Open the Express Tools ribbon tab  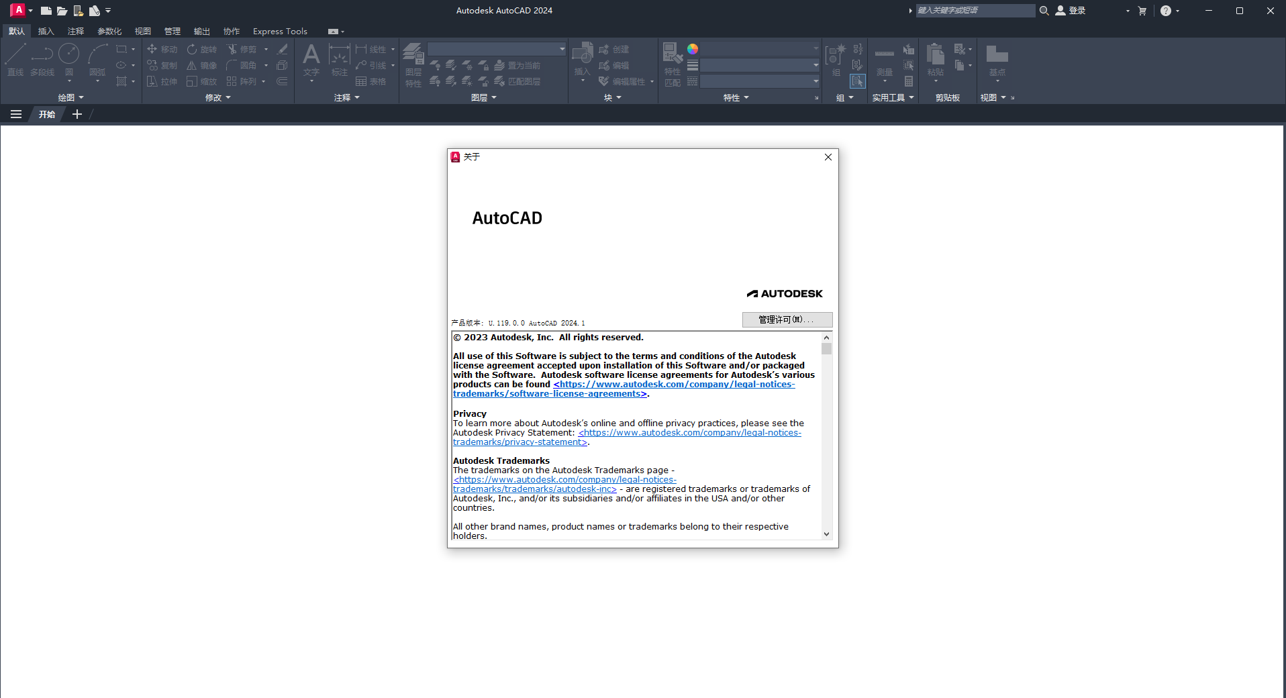coord(280,32)
